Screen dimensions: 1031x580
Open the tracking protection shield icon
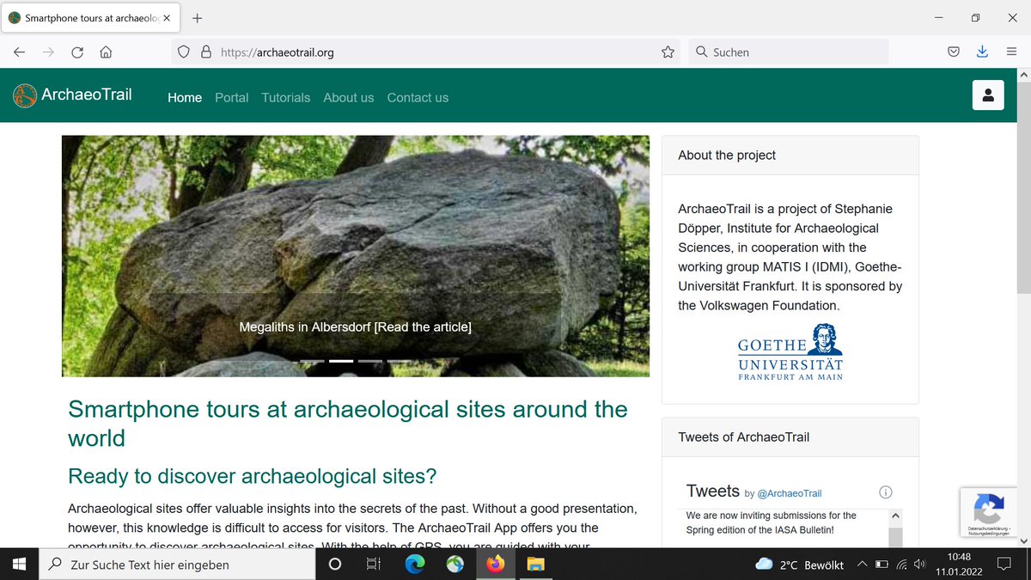coord(183,52)
